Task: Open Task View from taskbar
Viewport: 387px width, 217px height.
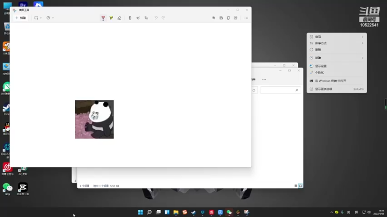Action: [x=158, y=212]
